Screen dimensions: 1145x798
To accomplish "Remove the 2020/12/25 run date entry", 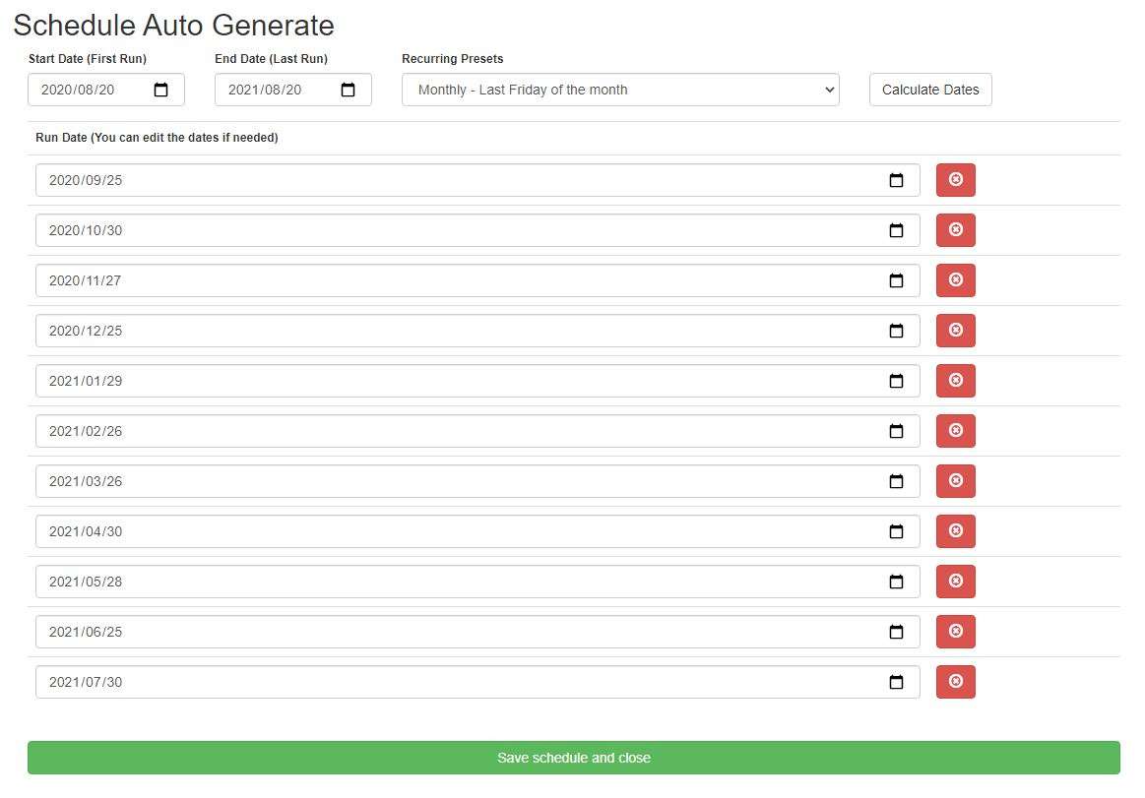I will (955, 331).
